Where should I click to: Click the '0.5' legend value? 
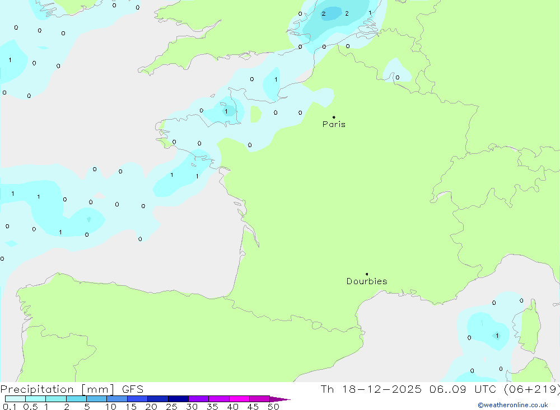click(x=30, y=407)
